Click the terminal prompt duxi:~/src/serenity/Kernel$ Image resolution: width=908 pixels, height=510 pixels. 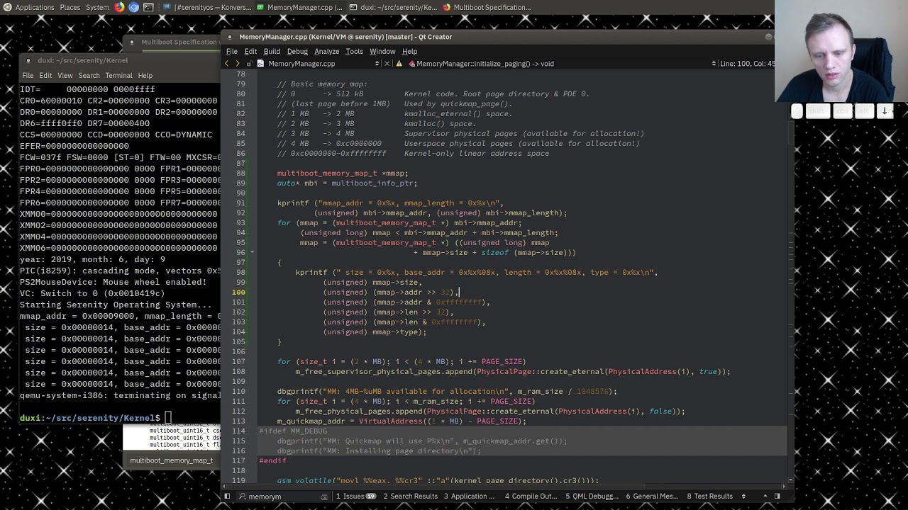[x=89, y=419]
